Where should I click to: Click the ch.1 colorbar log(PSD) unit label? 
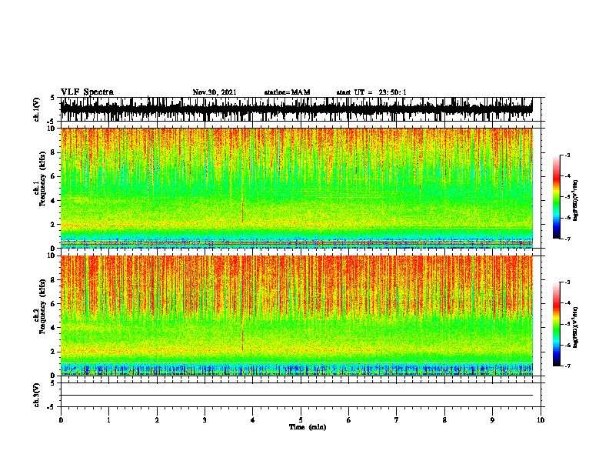pos(576,200)
